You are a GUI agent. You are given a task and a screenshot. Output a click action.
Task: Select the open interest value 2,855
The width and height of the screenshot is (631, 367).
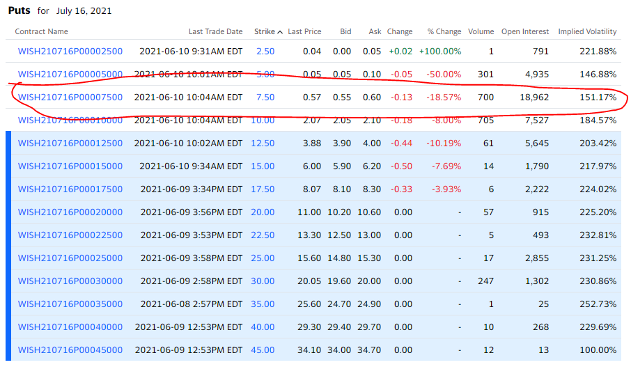coord(537,258)
